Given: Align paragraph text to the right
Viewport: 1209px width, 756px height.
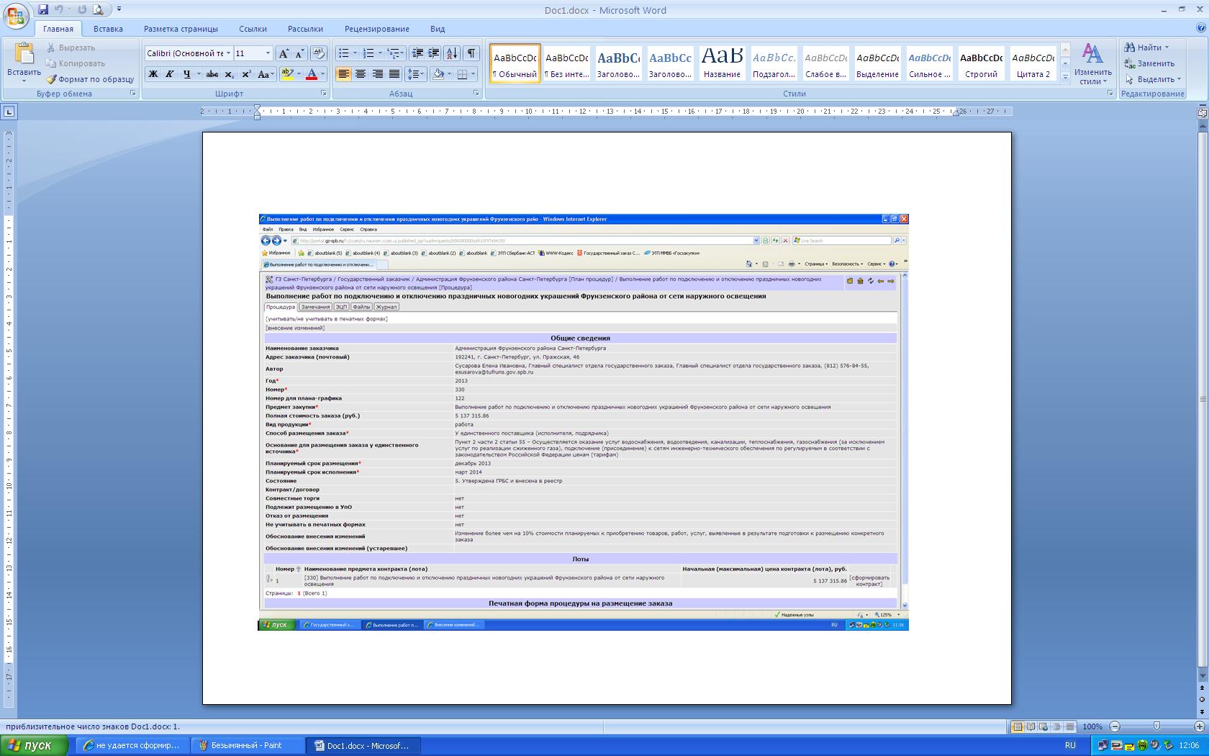Looking at the screenshot, I should pos(377,74).
